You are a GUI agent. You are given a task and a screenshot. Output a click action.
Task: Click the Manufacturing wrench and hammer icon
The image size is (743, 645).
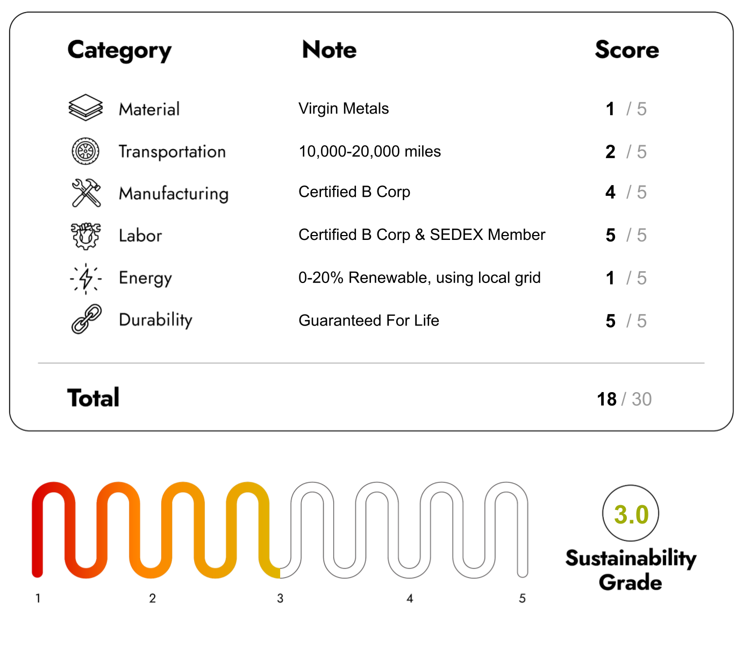[x=86, y=193]
